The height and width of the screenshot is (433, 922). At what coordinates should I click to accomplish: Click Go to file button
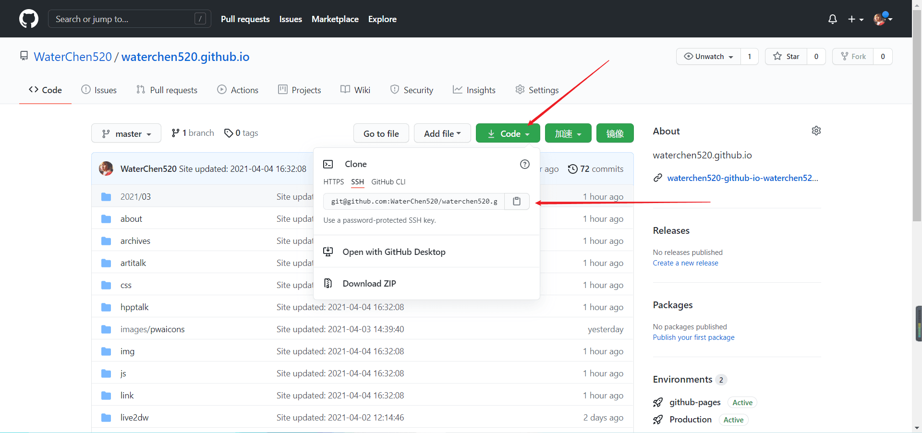click(x=381, y=133)
